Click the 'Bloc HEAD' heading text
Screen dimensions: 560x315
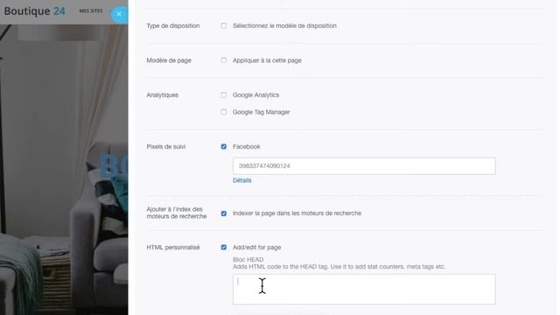(248, 260)
